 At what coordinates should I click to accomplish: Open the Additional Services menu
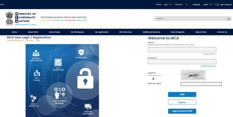(x=151, y=32)
